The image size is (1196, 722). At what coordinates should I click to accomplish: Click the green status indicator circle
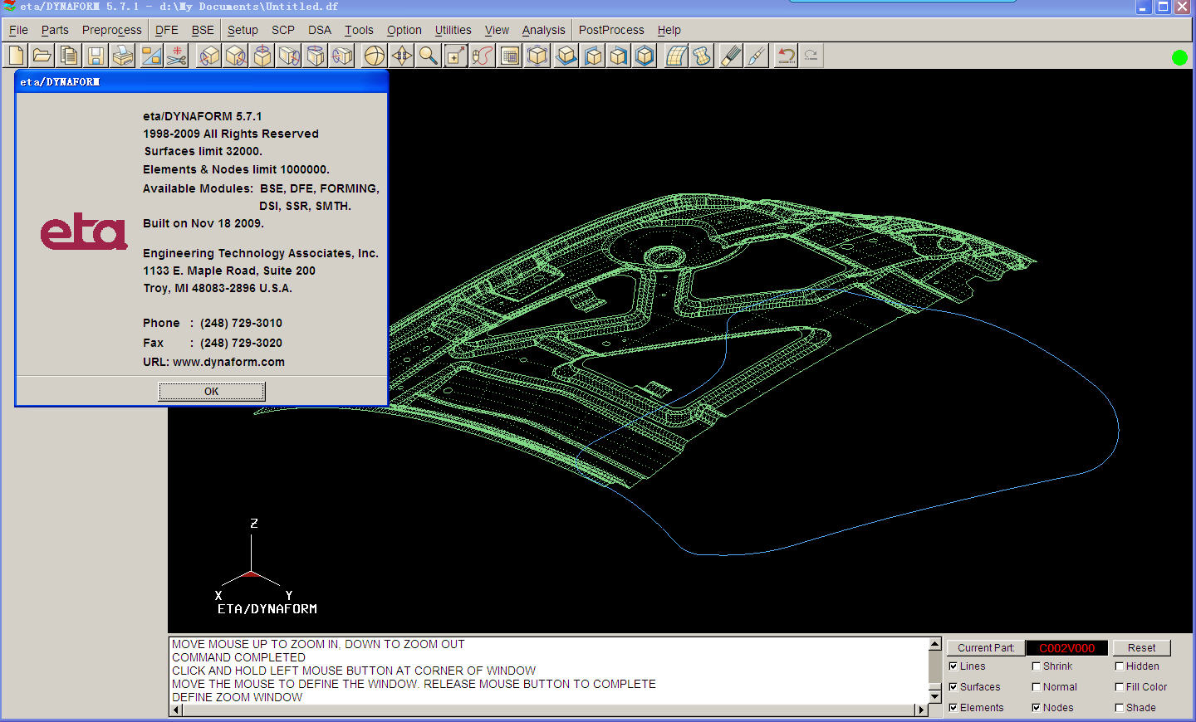point(1179,57)
